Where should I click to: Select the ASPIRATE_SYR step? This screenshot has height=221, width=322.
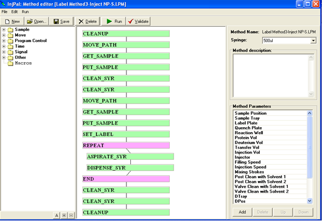click(130, 157)
